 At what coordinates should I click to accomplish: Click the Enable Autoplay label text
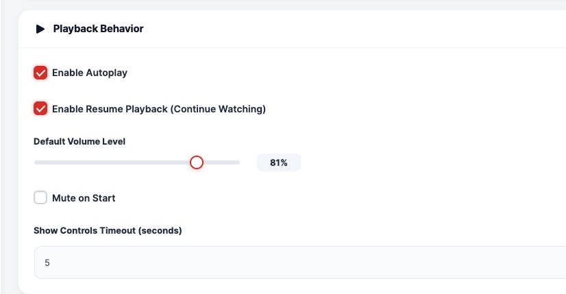[x=90, y=73]
